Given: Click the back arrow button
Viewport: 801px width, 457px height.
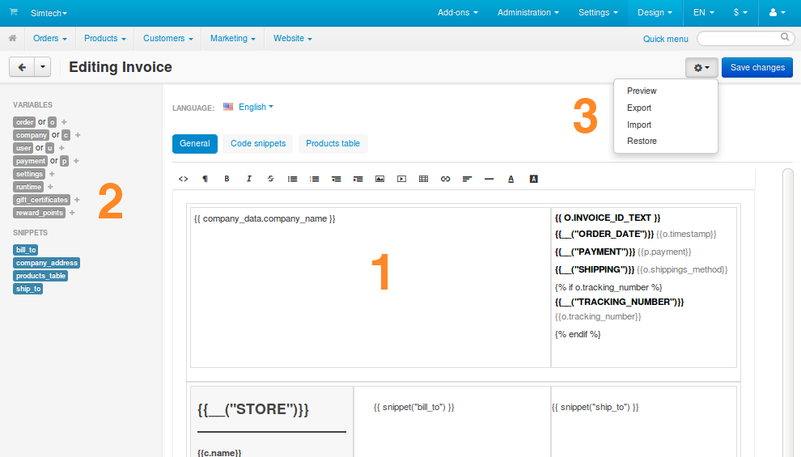Looking at the screenshot, I should [22, 67].
